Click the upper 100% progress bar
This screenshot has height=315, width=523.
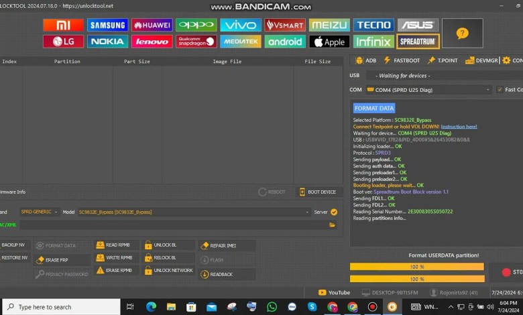tap(417, 267)
